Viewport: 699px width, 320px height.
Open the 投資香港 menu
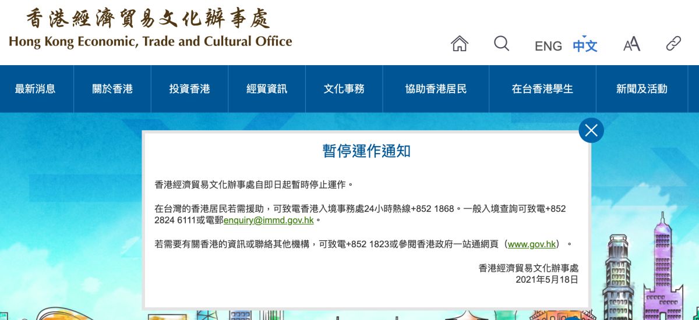189,89
